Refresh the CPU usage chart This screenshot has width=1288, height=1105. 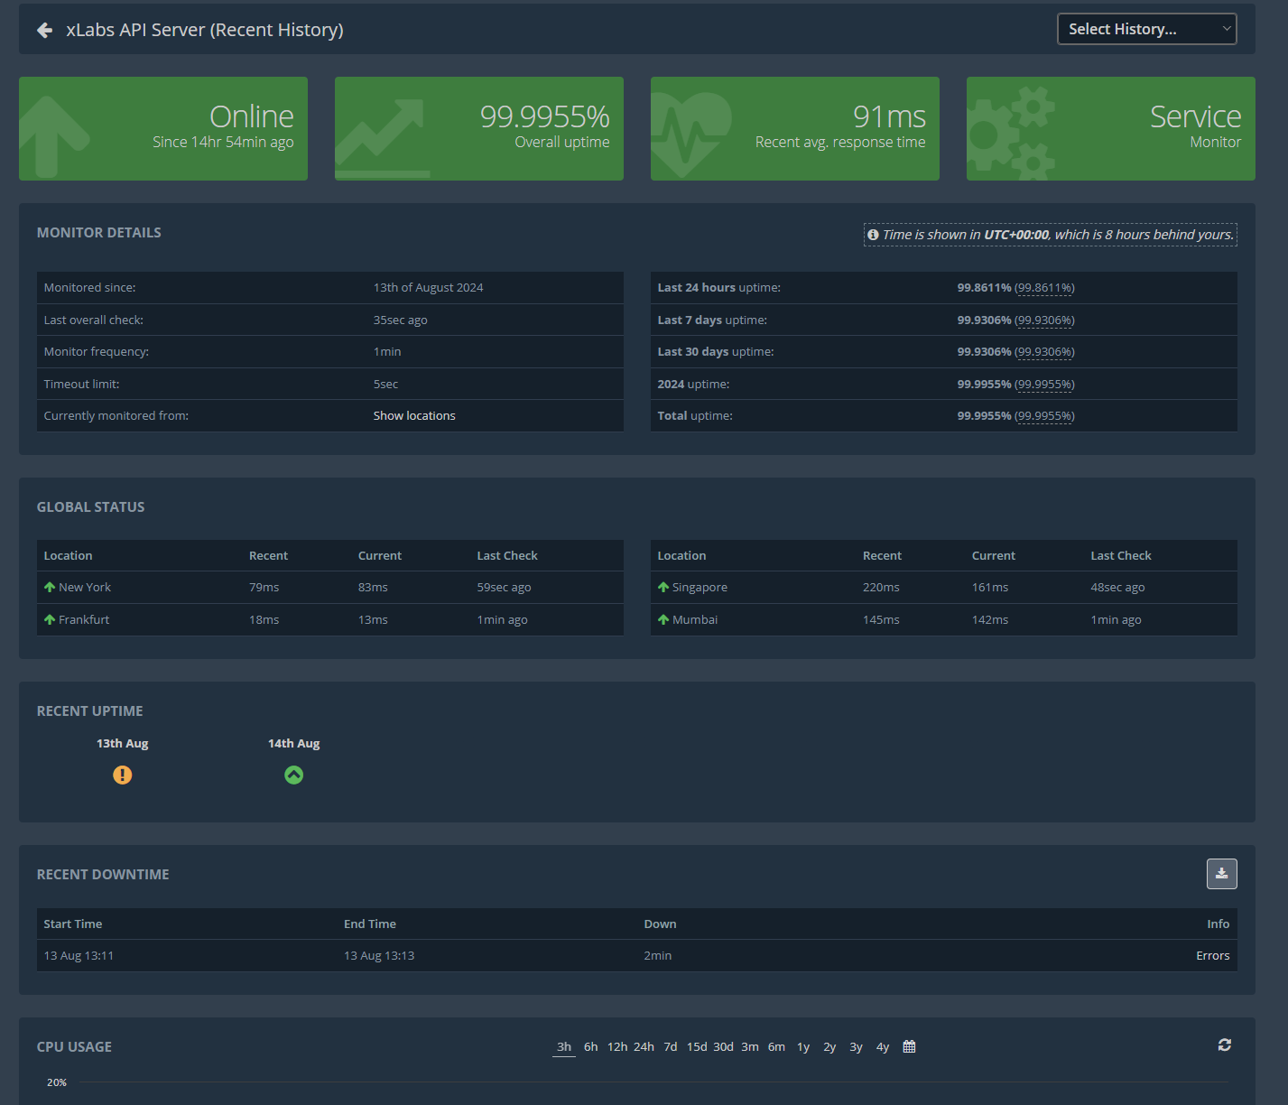[1225, 1045]
